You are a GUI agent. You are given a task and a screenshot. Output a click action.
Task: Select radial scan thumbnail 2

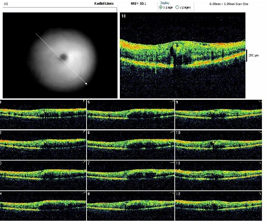click(x=43, y=145)
